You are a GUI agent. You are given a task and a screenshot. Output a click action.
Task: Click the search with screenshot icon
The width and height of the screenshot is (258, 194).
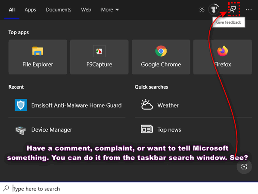click(x=244, y=166)
